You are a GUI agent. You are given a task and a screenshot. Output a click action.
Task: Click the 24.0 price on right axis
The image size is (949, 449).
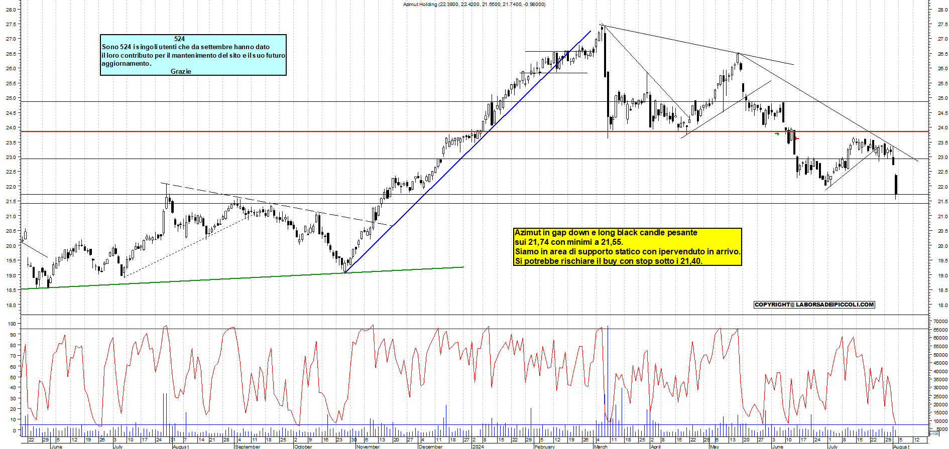point(942,128)
